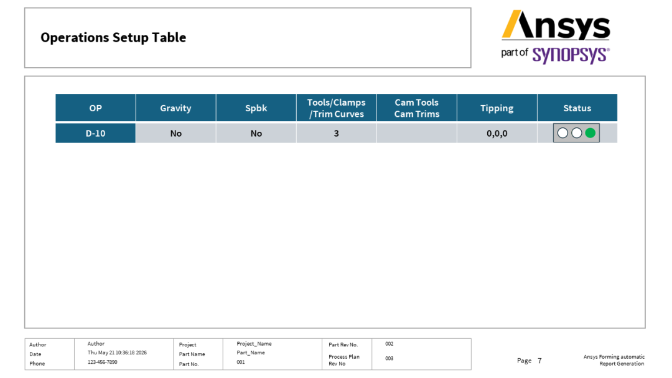672x378 pixels.
Task: Click Ansys Forming automatic Report Generation text
Action: click(x=614, y=360)
